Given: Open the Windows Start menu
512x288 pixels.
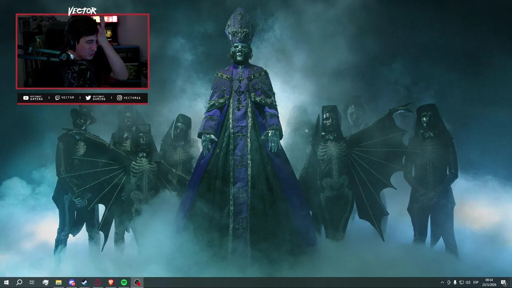Looking at the screenshot, I should tap(6, 282).
